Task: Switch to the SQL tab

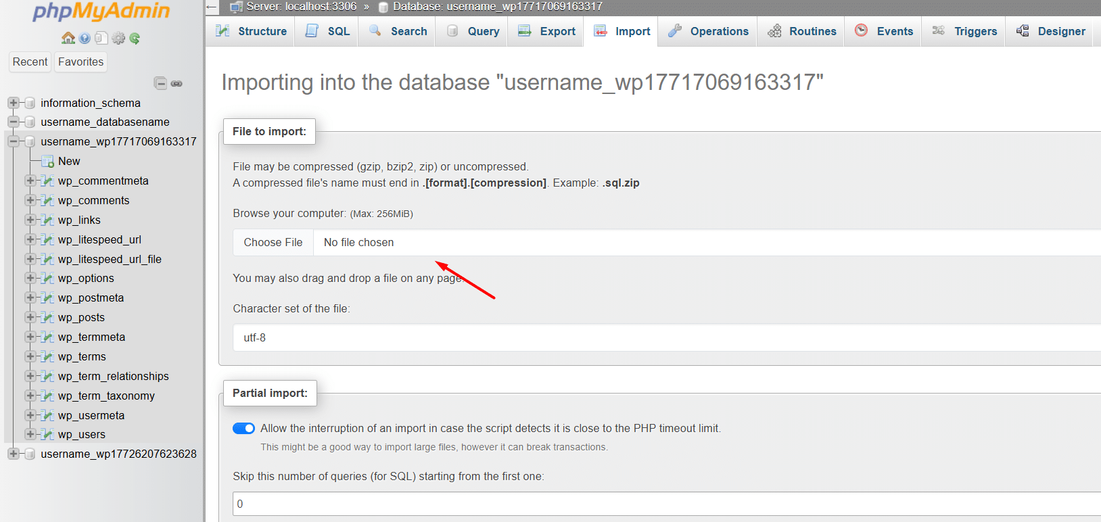Action: 327,31
